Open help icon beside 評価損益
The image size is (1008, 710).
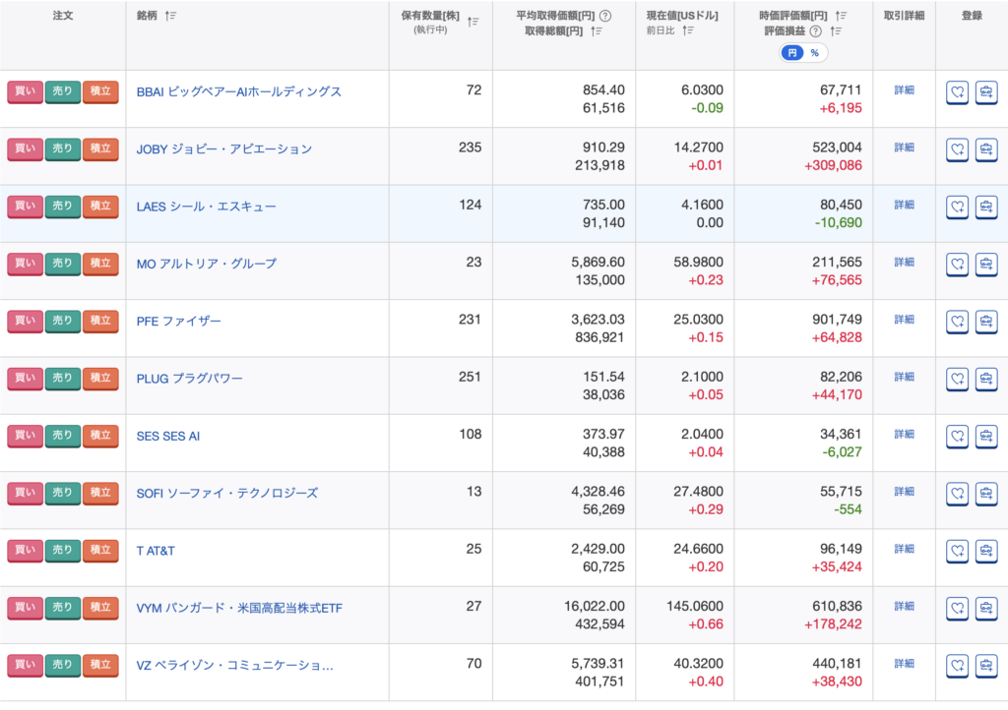(815, 30)
